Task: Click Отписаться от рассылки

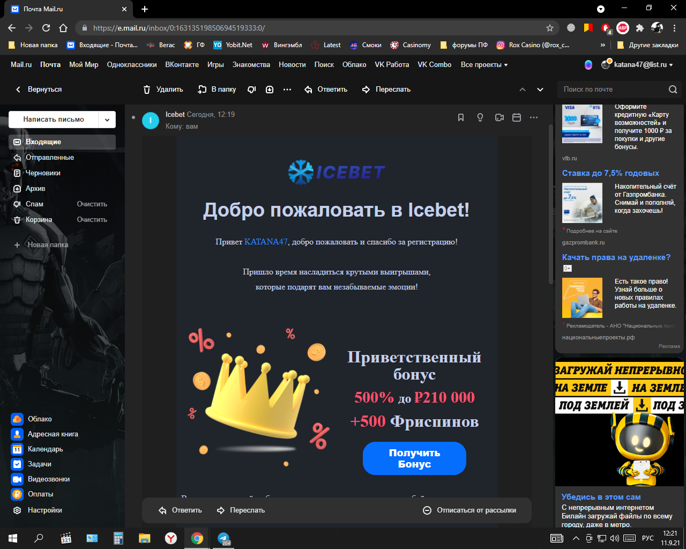Action: tap(469, 510)
